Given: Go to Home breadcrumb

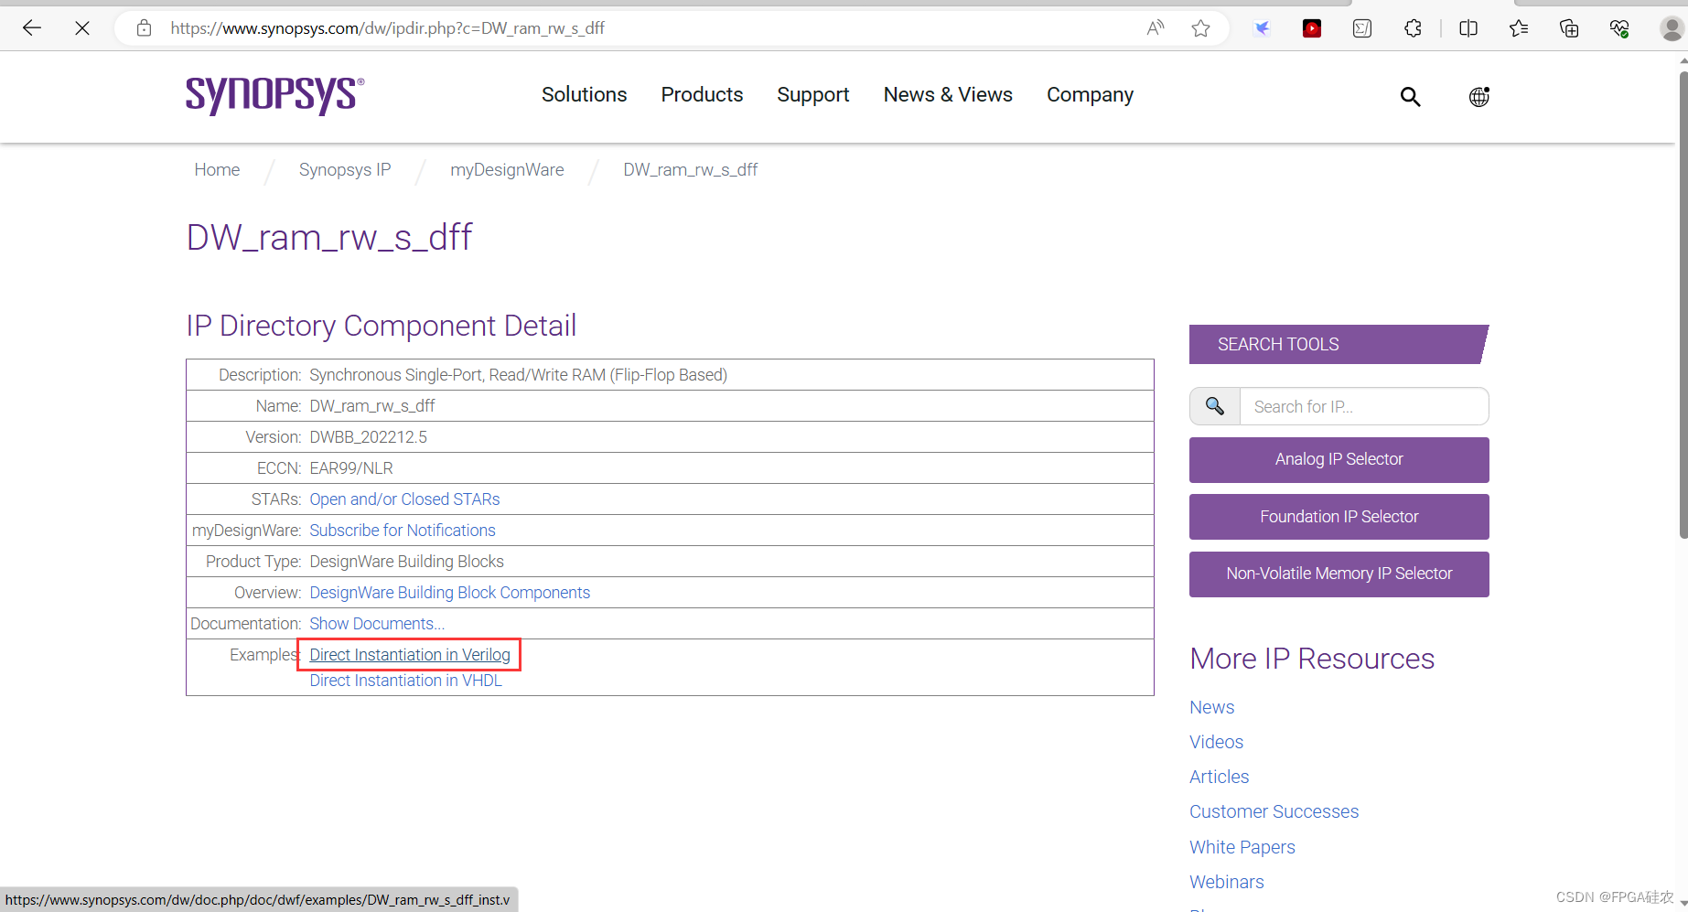Looking at the screenshot, I should (x=217, y=170).
